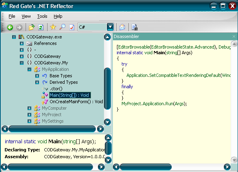Follow the EditorBrowsableState.Advanced link

coord(183,47)
